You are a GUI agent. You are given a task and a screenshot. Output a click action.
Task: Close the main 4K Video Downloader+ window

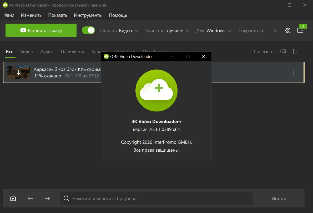[x=305, y=5]
